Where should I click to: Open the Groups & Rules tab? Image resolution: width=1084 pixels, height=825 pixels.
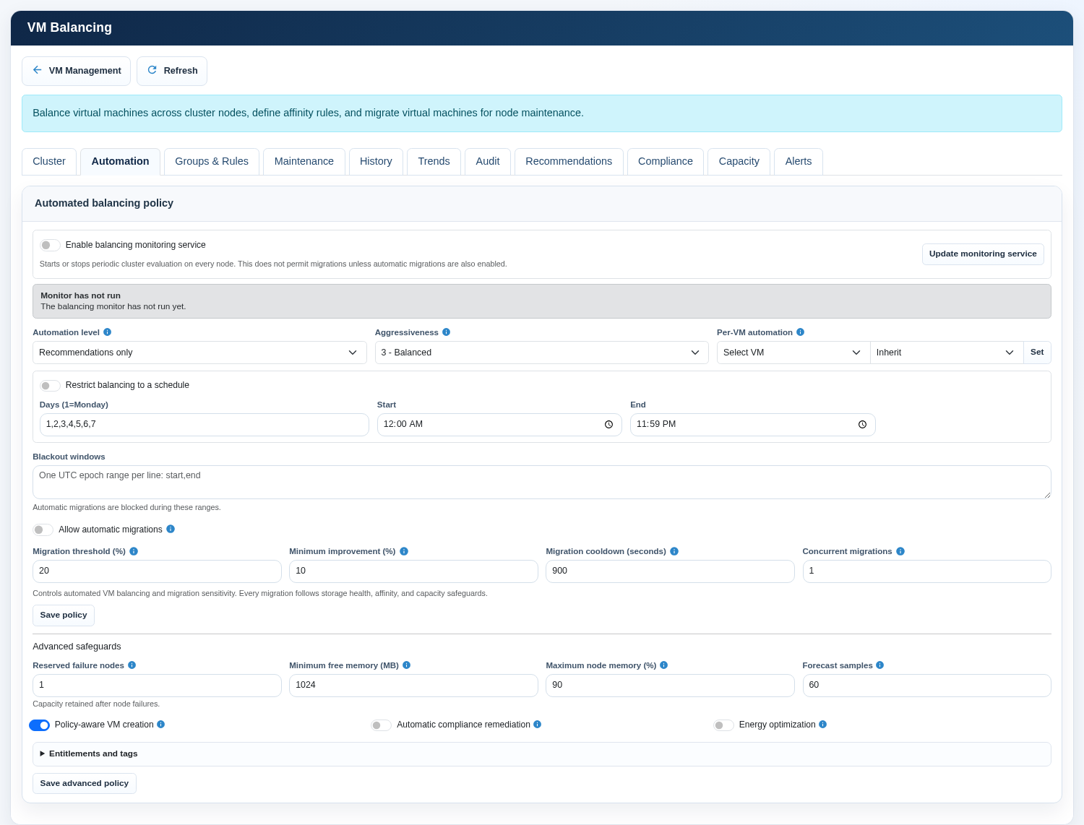[x=212, y=161]
